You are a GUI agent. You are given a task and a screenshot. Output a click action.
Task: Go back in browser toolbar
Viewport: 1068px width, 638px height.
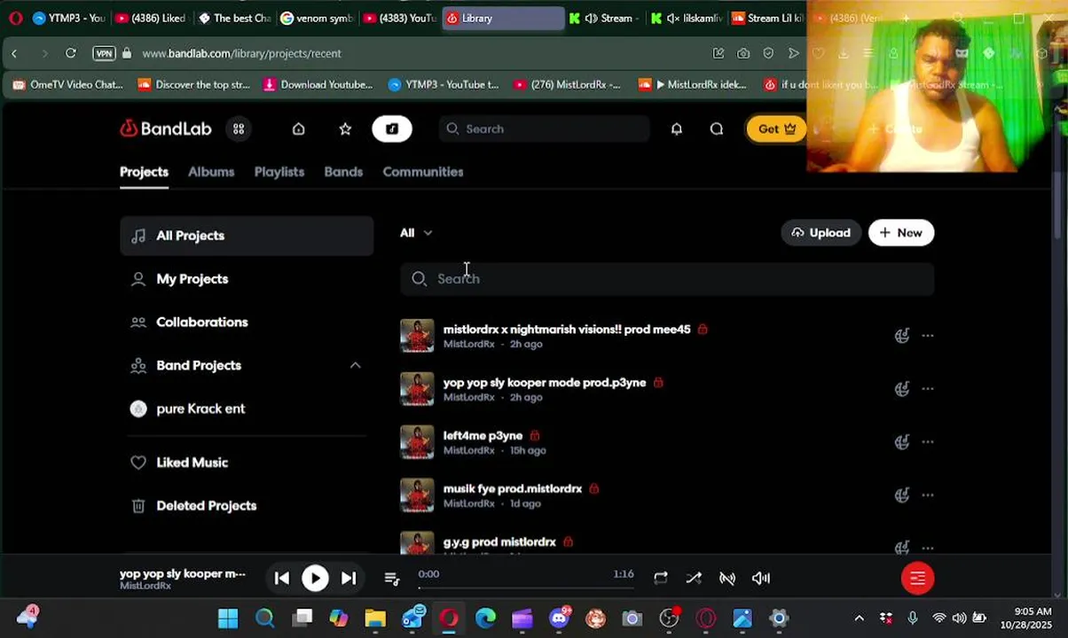tap(14, 53)
